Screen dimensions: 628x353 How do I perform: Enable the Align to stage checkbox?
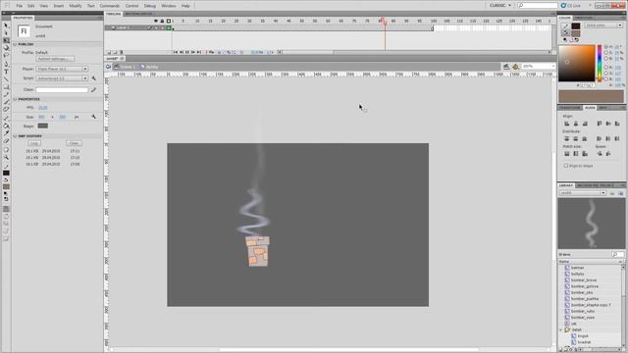(x=566, y=166)
